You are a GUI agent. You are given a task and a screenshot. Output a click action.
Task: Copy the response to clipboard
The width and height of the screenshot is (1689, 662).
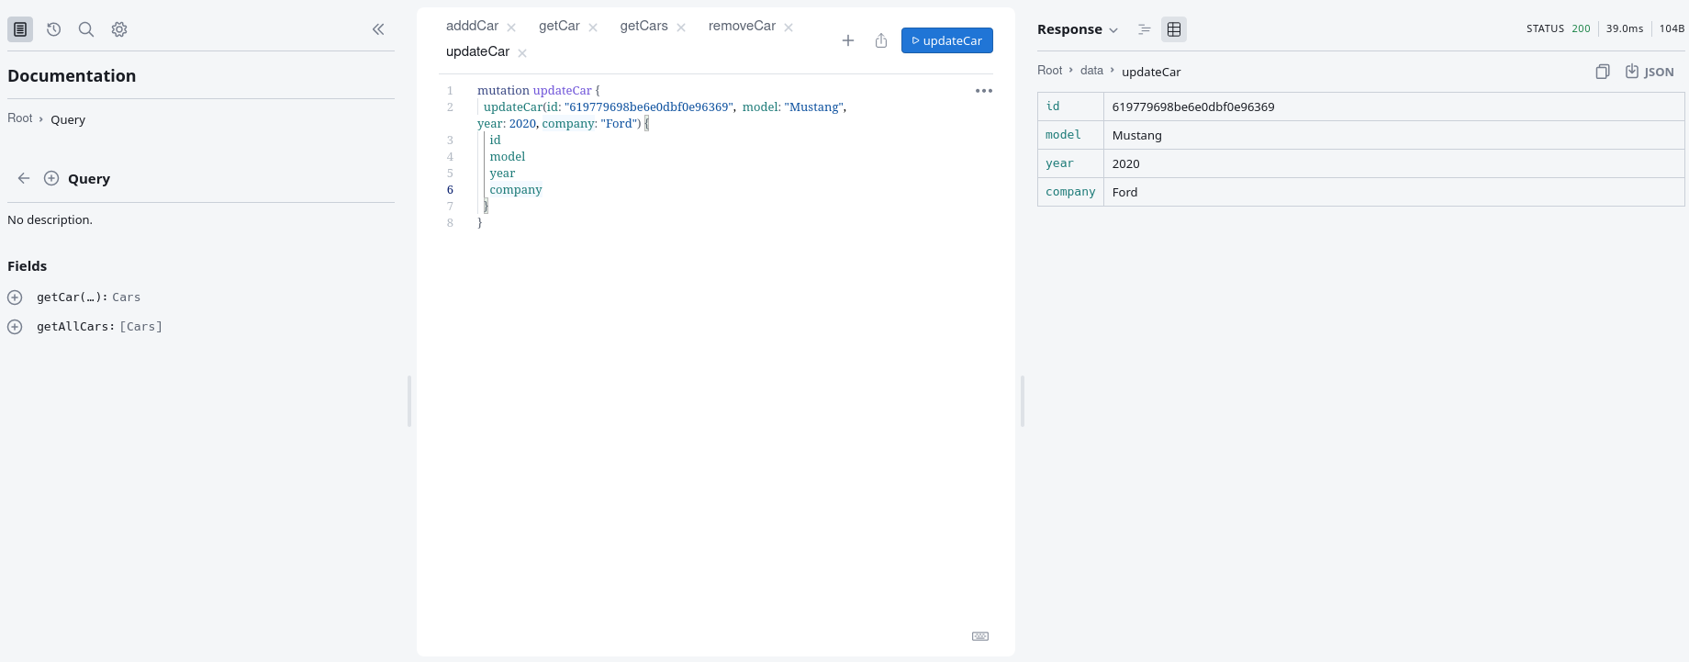click(1603, 72)
